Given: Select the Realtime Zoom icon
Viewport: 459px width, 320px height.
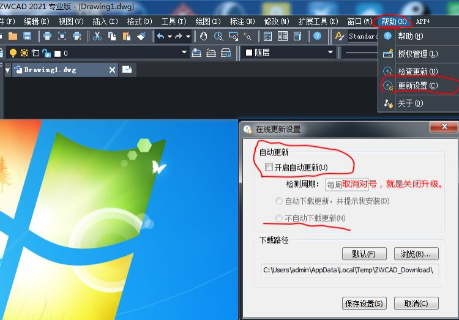Looking at the screenshot, I should point(218,36).
